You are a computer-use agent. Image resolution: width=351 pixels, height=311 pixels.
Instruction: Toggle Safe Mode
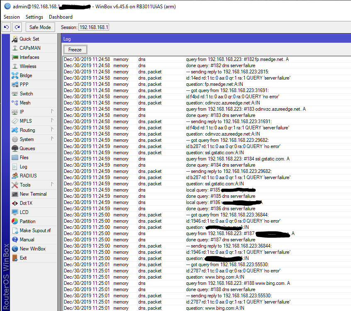tap(40, 27)
